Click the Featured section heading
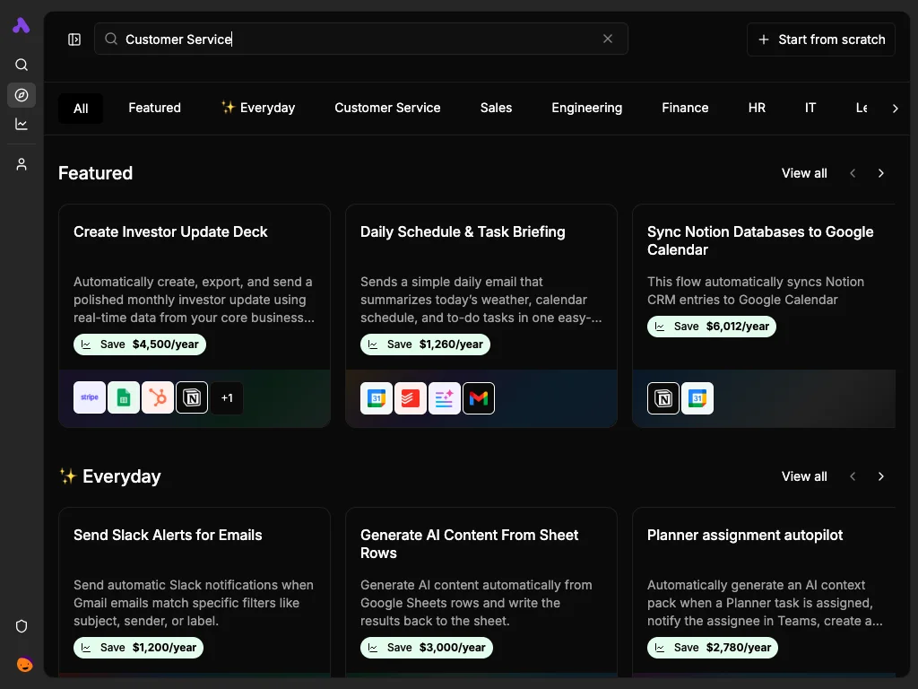The height and width of the screenshot is (689, 918). click(95, 173)
